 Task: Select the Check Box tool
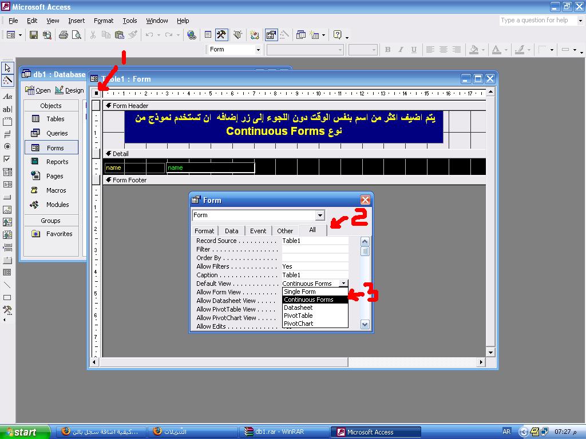tap(7, 159)
